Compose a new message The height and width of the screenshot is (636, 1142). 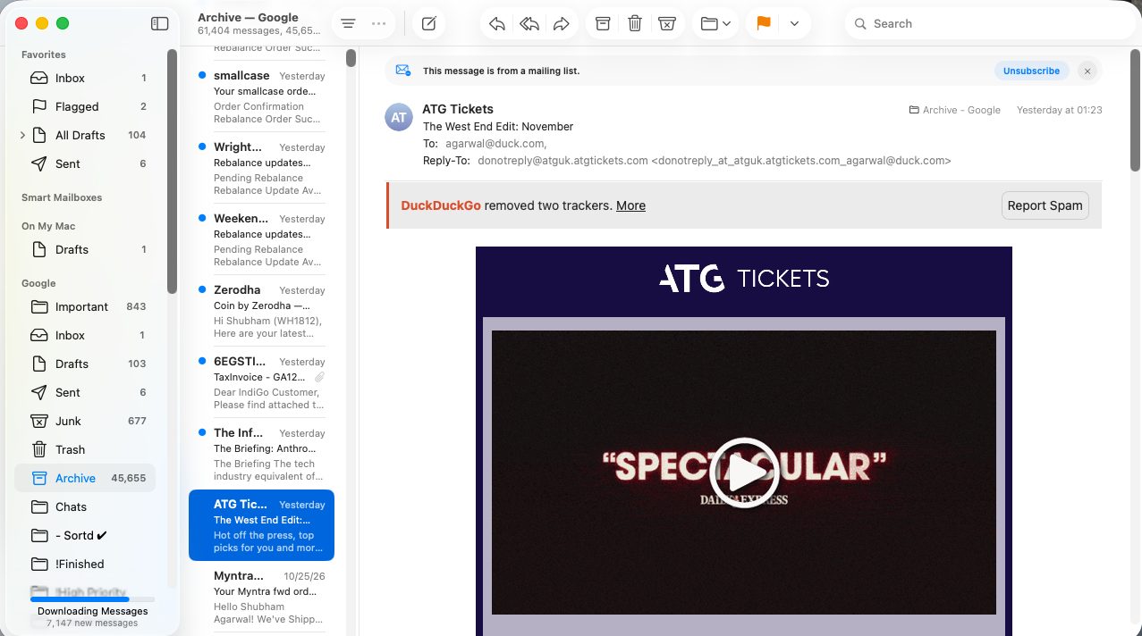click(x=429, y=24)
